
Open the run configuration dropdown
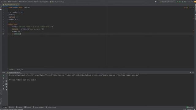[168, 2]
